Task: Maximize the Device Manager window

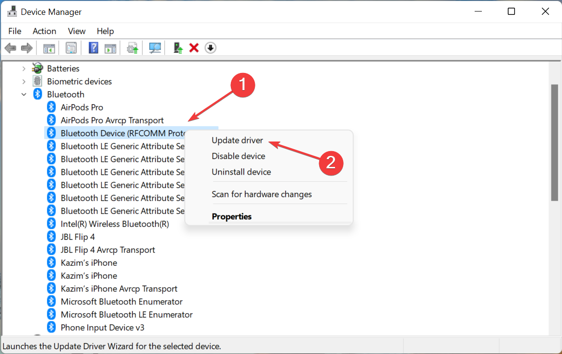Action: tap(512, 12)
